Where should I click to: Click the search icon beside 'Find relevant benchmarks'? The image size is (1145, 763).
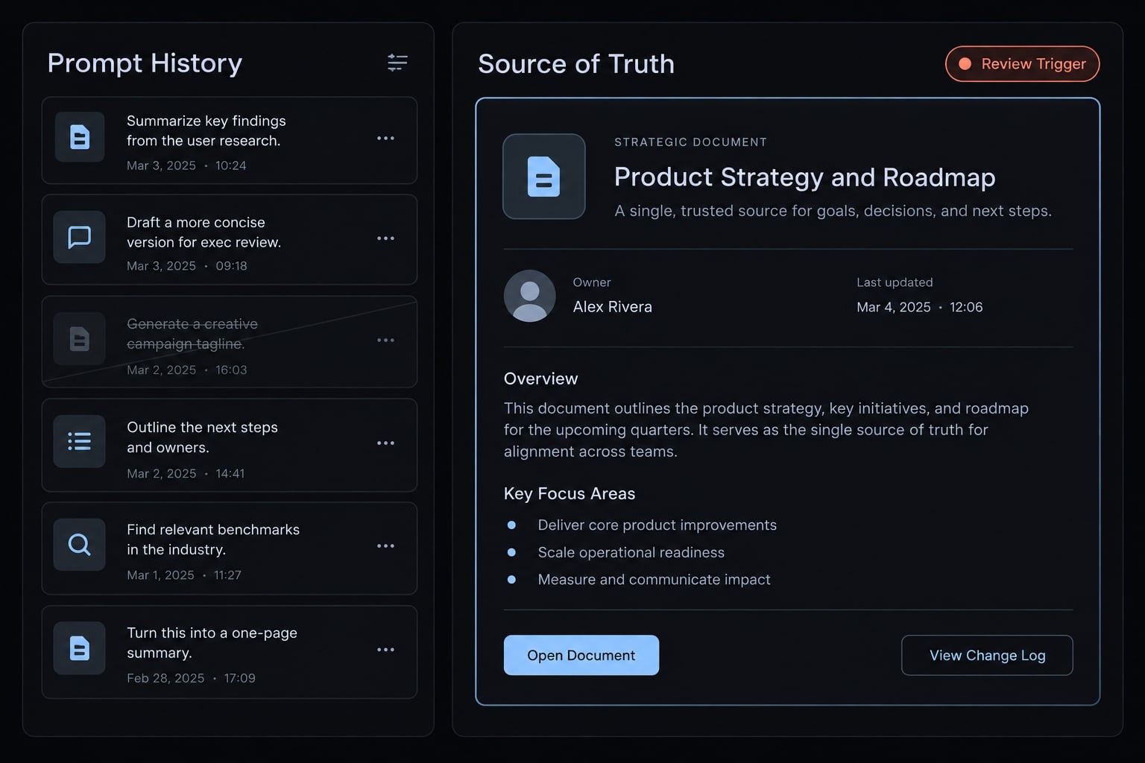point(80,545)
